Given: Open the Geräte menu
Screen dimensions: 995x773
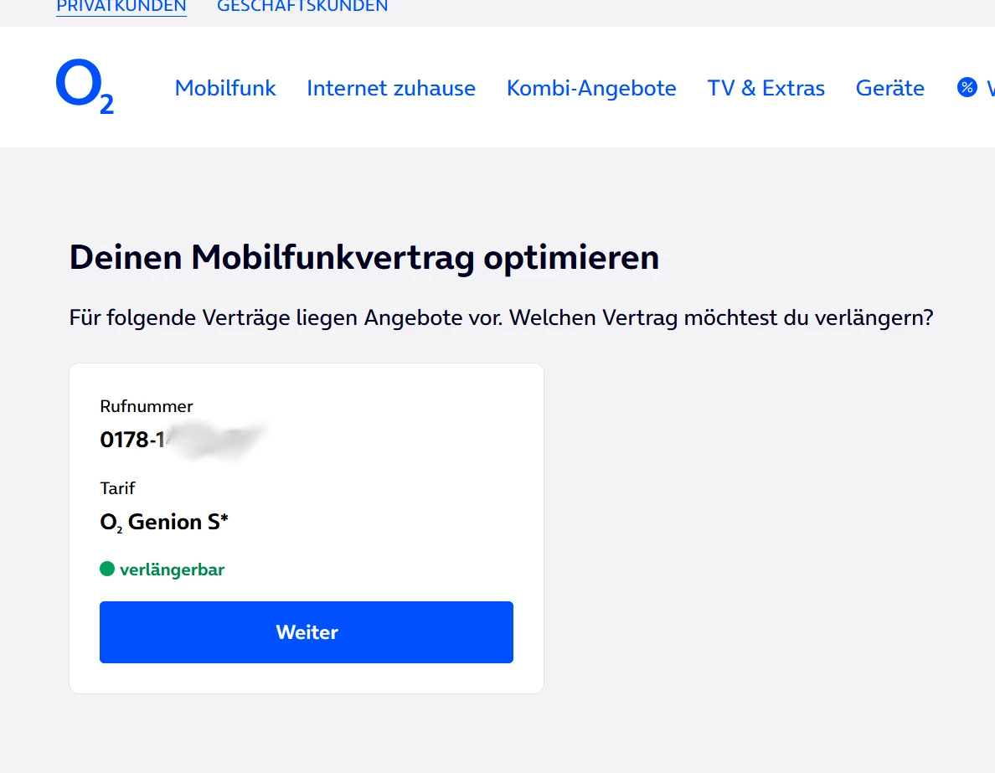Looking at the screenshot, I should click(x=889, y=88).
